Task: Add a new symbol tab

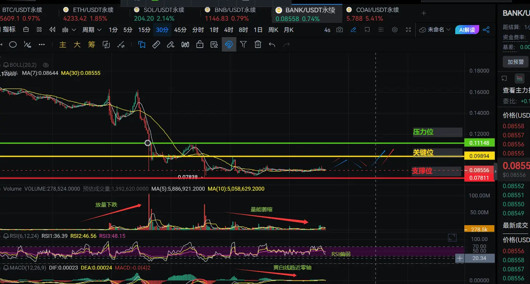Action: 424,13
